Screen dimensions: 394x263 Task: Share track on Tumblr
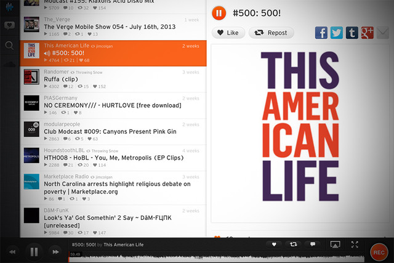coord(352,33)
